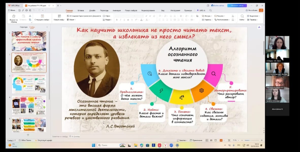The image size is (300, 152).
Task: Click AI Создание Одностраничного Документа button
Action: (84, 16)
